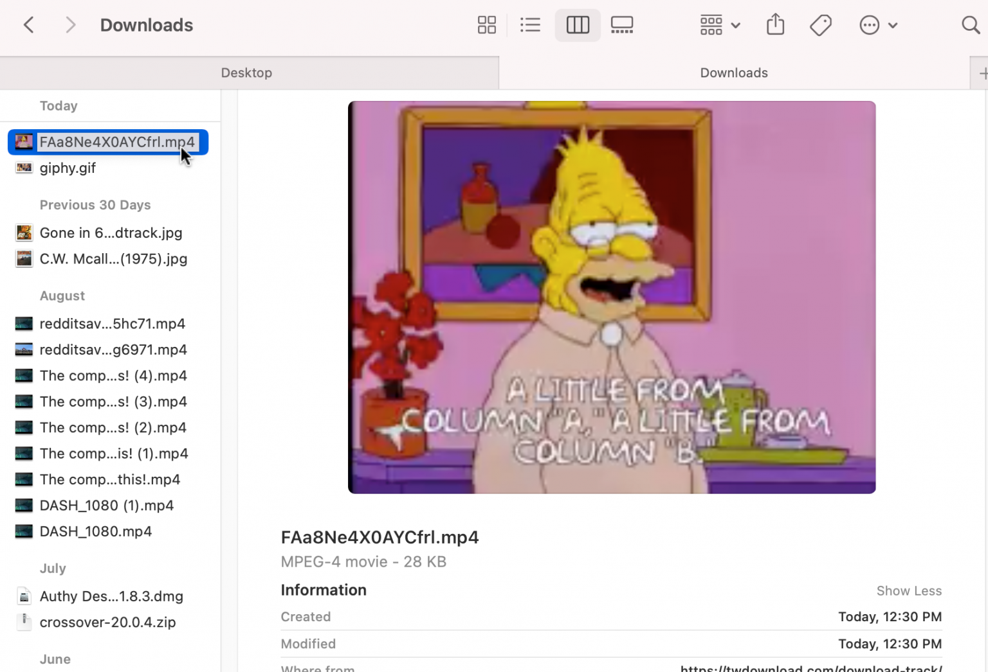Click the Tags icon
This screenshot has height=672, width=988.
[x=821, y=24]
